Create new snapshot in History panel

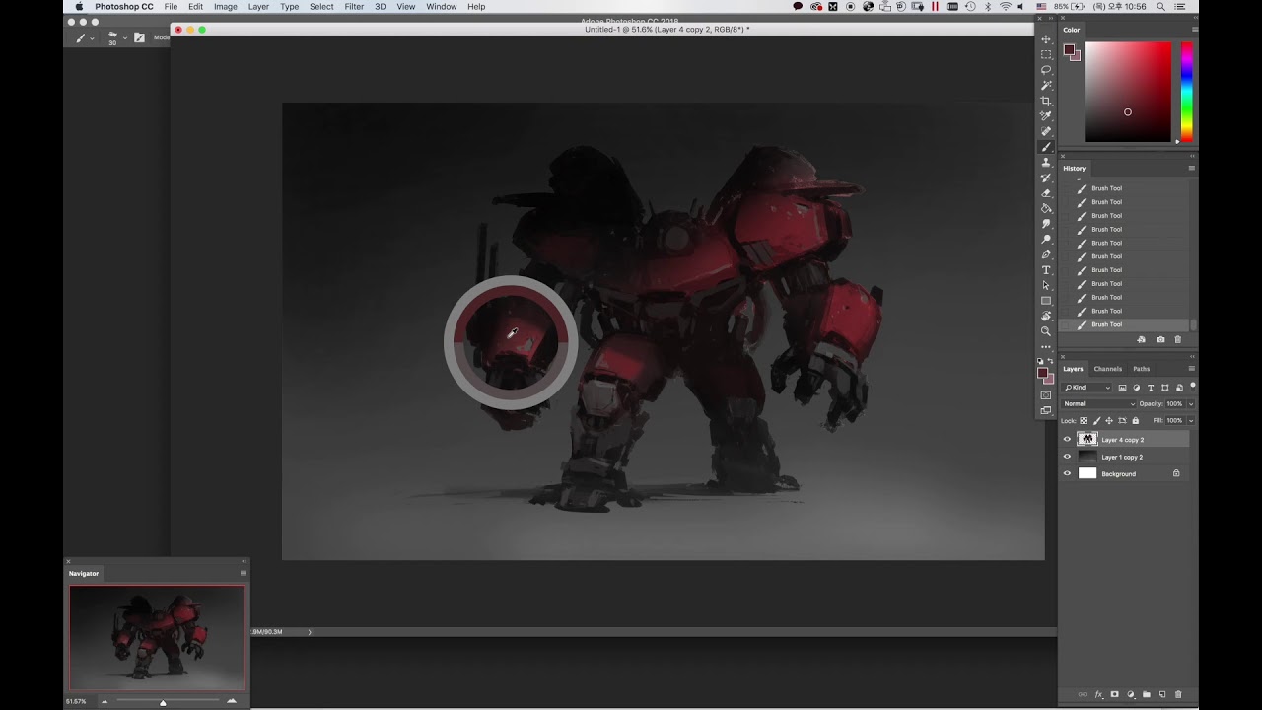(x=1160, y=339)
